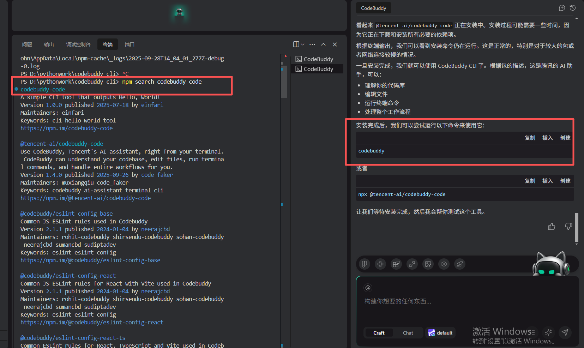Click the robot icon above the terminal panel
The height and width of the screenshot is (348, 584).
[x=179, y=12]
